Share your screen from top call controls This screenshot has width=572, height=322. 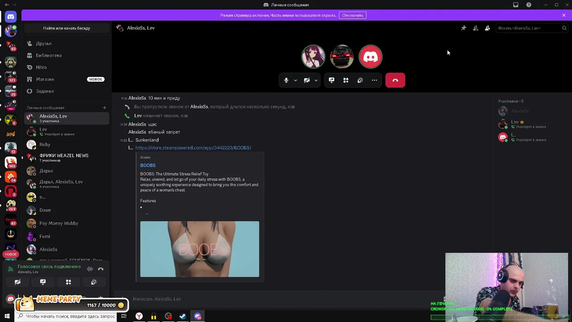click(x=332, y=80)
